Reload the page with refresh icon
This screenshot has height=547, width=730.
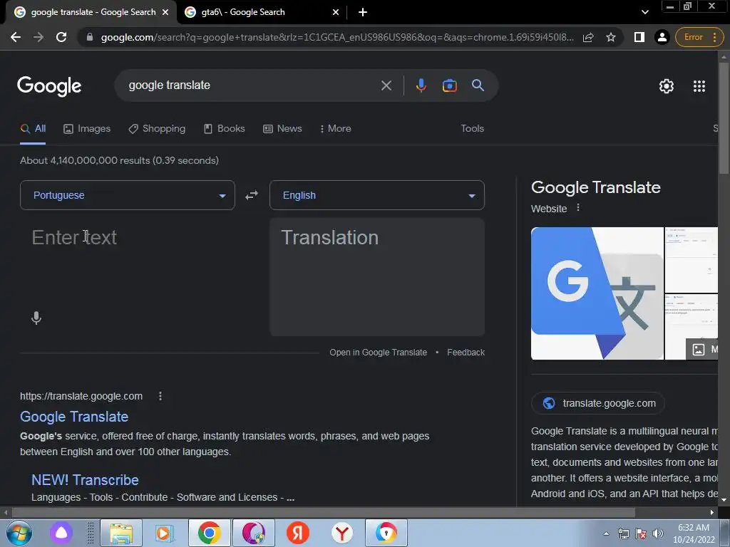[x=61, y=37]
